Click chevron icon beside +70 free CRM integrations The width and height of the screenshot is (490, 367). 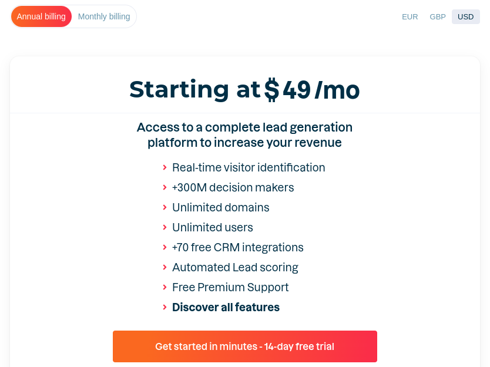tap(165, 248)
